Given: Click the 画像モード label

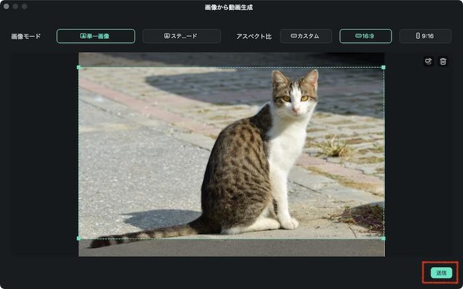Looking at the screenshot, I should coord(26,36).
